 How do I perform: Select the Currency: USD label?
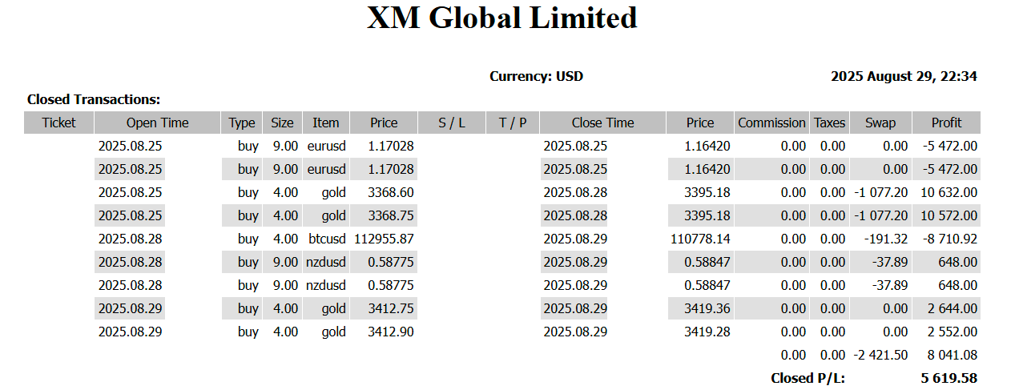coord(537,77)
